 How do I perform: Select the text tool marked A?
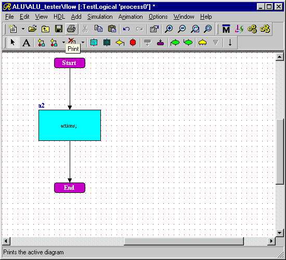click(x=27, y=43)
